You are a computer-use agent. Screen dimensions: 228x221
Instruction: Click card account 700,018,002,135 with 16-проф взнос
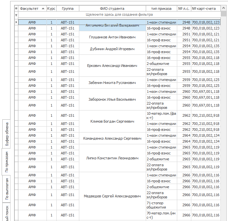click(x=206, y=52)
